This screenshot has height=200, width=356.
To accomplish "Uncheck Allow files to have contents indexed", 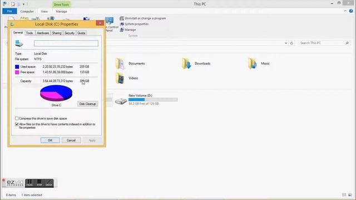I will [17, 124].
